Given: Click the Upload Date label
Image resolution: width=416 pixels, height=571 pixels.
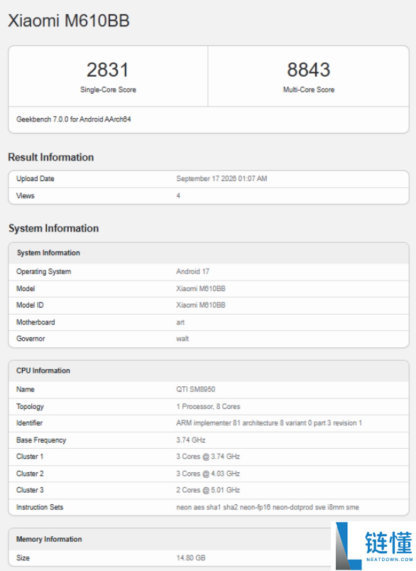Looking at the screenshot, I should coord(35,179).
